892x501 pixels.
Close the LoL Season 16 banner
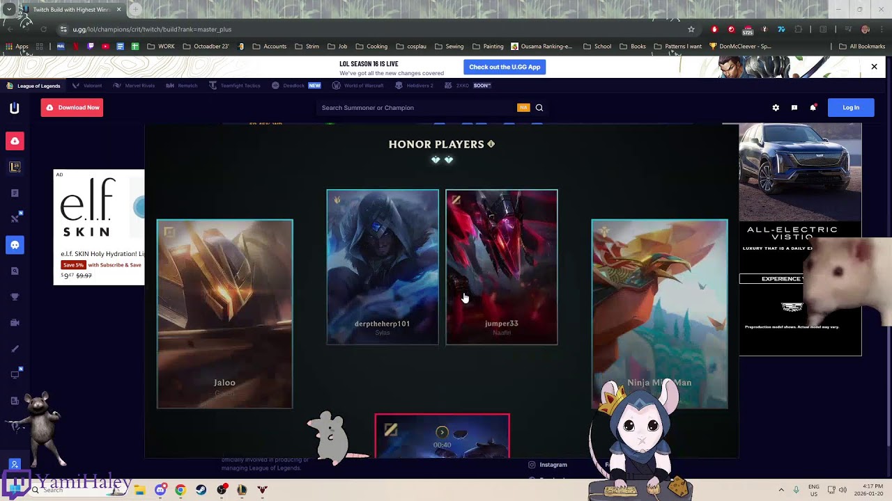pyautogui.click(x=874, y=67)
